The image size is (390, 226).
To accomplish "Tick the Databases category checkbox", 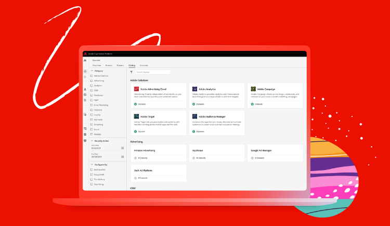I will [92, 96].
